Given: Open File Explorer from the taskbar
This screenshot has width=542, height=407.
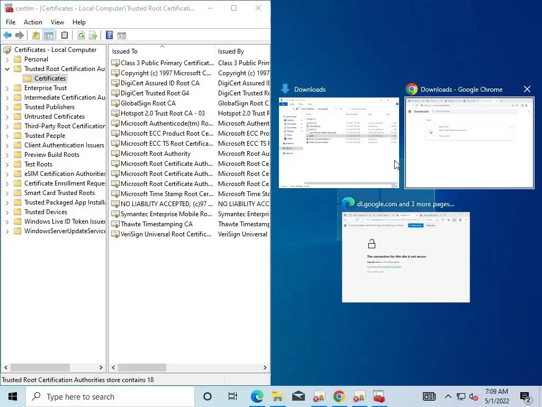Looking at the screenshot, I should (x=277, y=396).
